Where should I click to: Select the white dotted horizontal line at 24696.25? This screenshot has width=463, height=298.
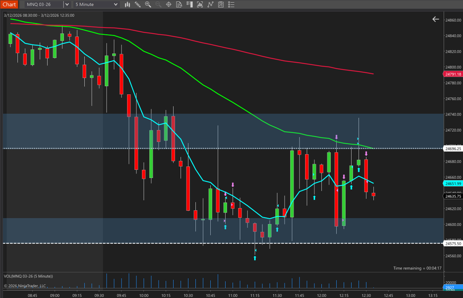[x=223, y=148]
